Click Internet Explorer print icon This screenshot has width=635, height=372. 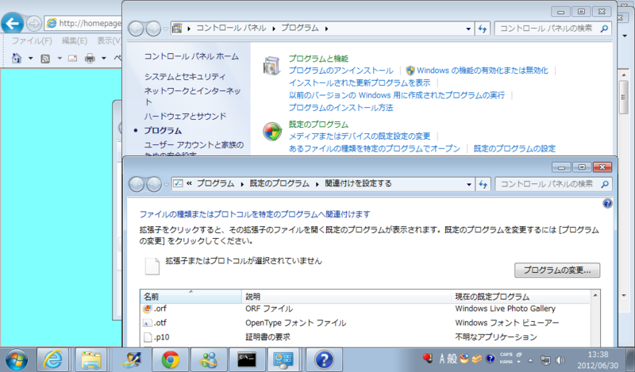tap(90, 59)
